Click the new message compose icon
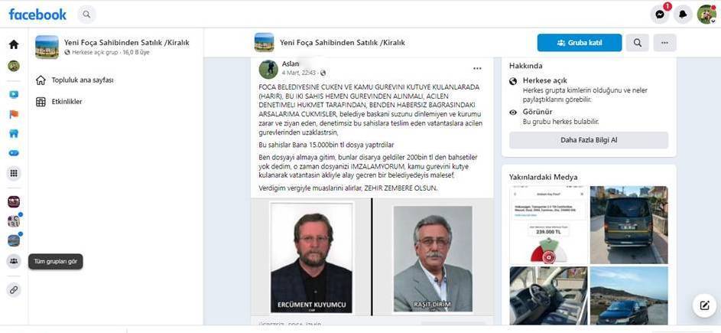 [x=704, y=305]
